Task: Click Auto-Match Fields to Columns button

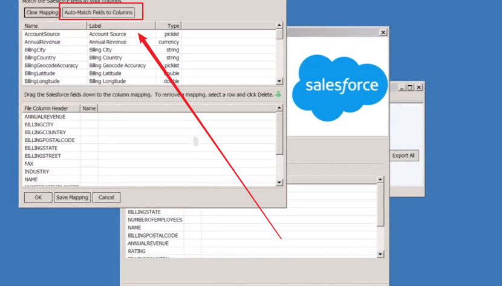Action: tap(99, 13)
